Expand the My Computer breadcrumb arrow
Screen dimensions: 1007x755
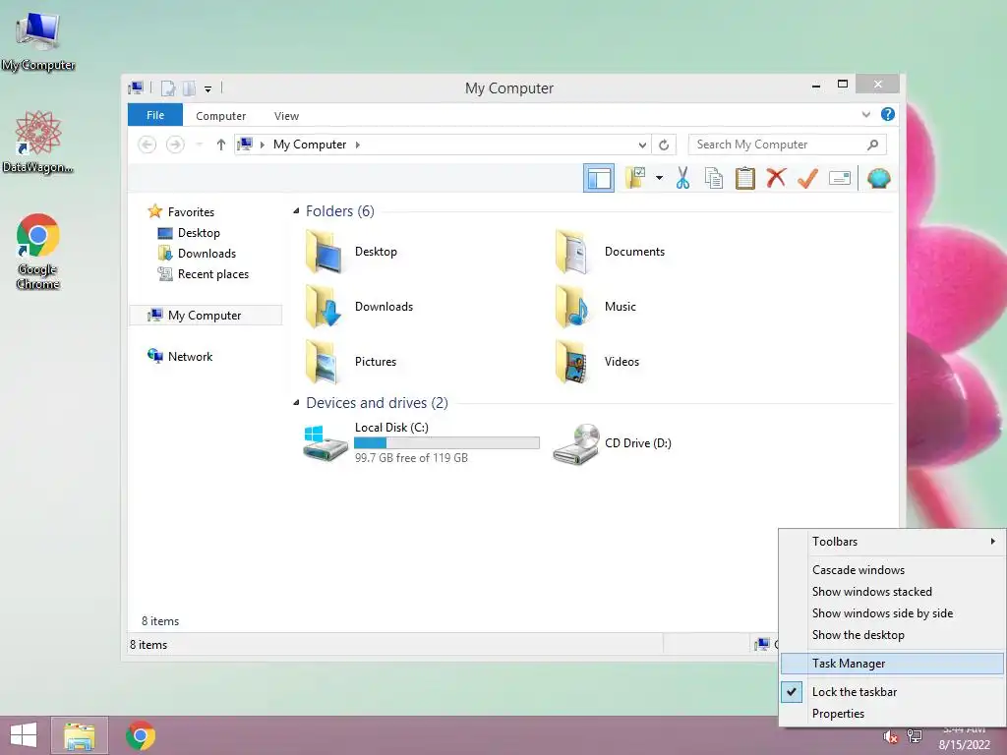coord(358,145)
